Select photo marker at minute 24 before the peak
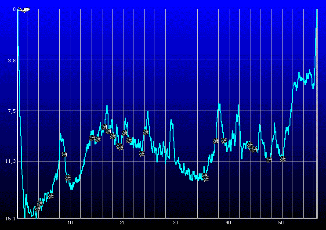326x230 pixels. (x=145, y=132)
